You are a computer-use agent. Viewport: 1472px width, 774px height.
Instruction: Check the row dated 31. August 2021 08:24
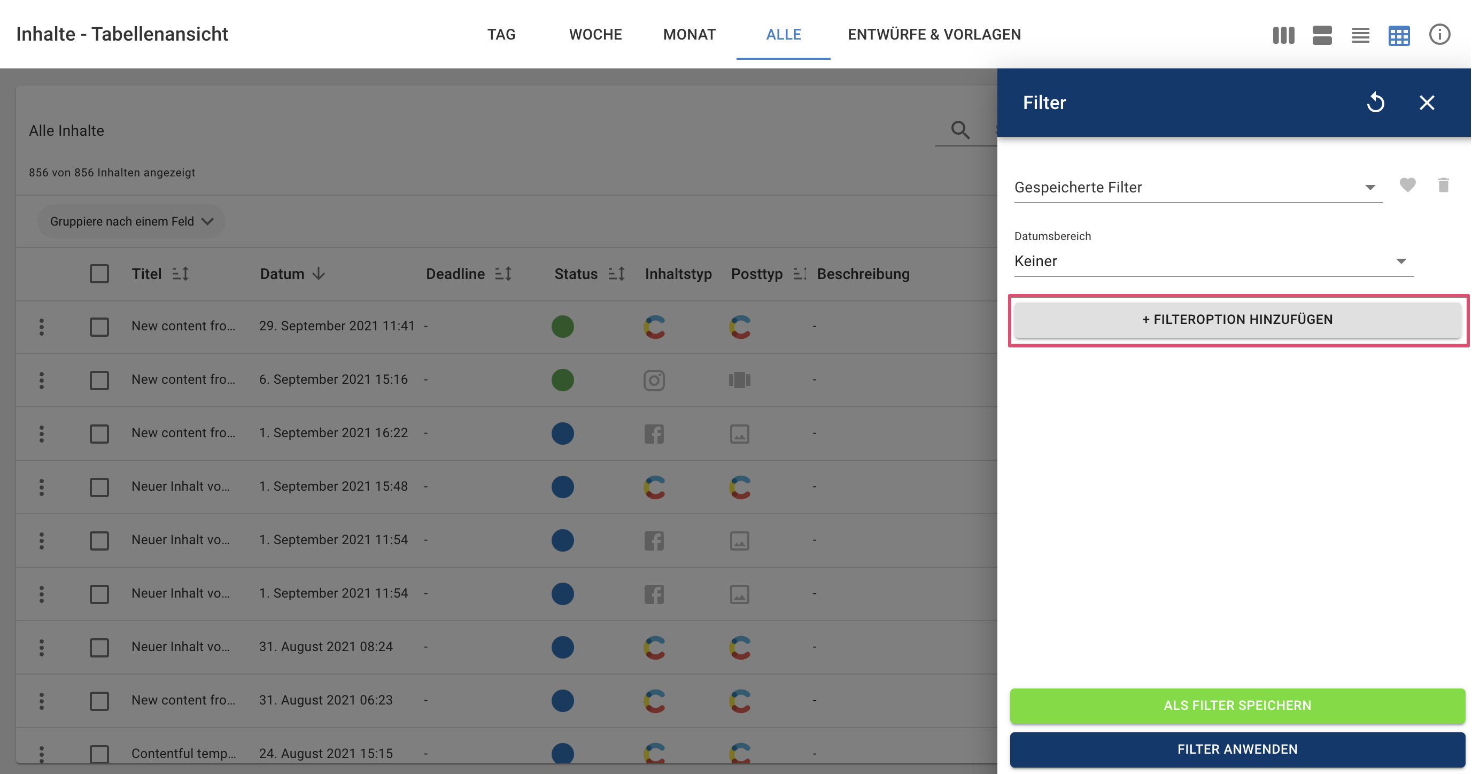pyautogui.click(x=99, y=647)
